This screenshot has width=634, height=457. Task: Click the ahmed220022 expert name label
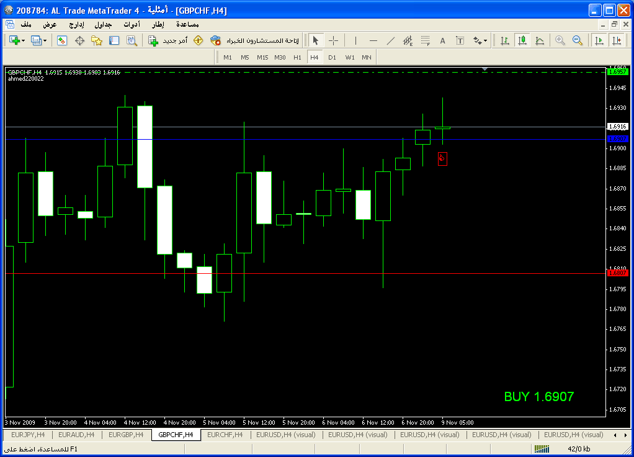pos(26,79)
